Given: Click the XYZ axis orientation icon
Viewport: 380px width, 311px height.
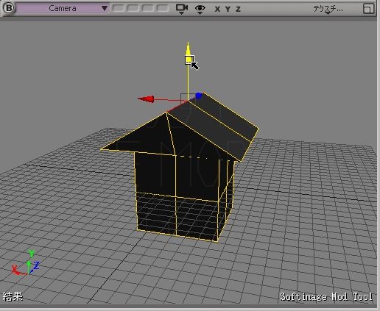Looking at the screenshot, I should click(x=25, y=262).
